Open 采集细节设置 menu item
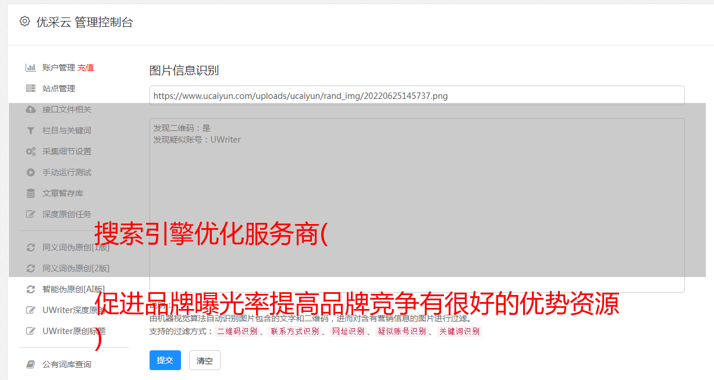 tap(67, 151)
